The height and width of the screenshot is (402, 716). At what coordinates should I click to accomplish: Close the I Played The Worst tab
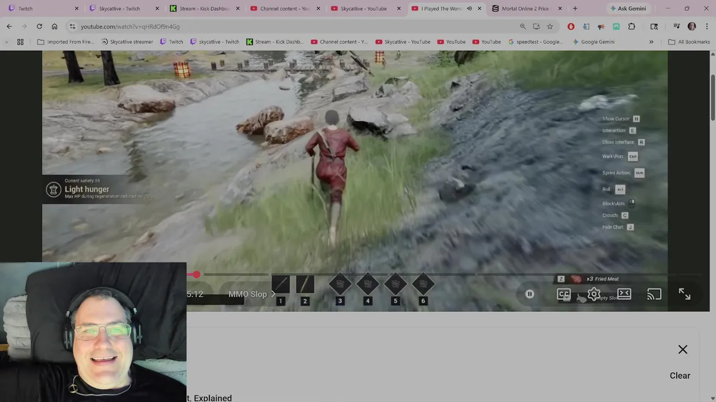click(479, 8)
